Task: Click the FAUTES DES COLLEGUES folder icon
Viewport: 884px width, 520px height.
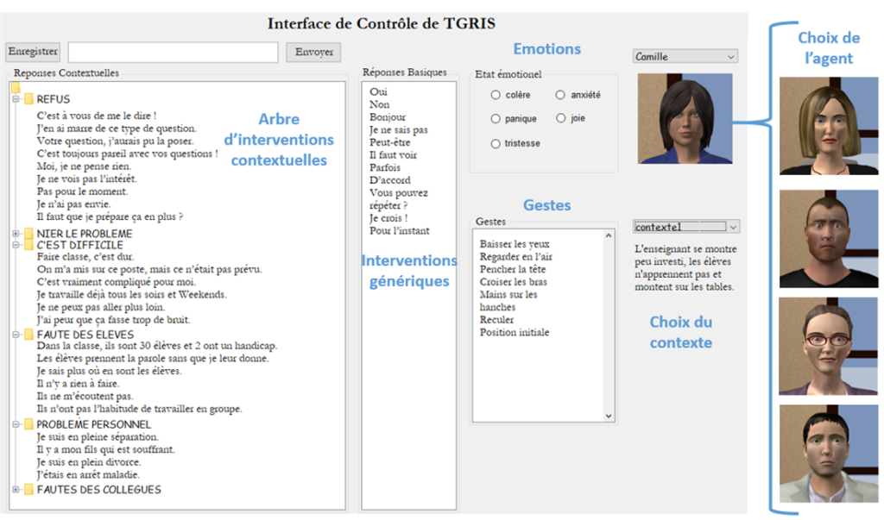Action: (28, 490)
